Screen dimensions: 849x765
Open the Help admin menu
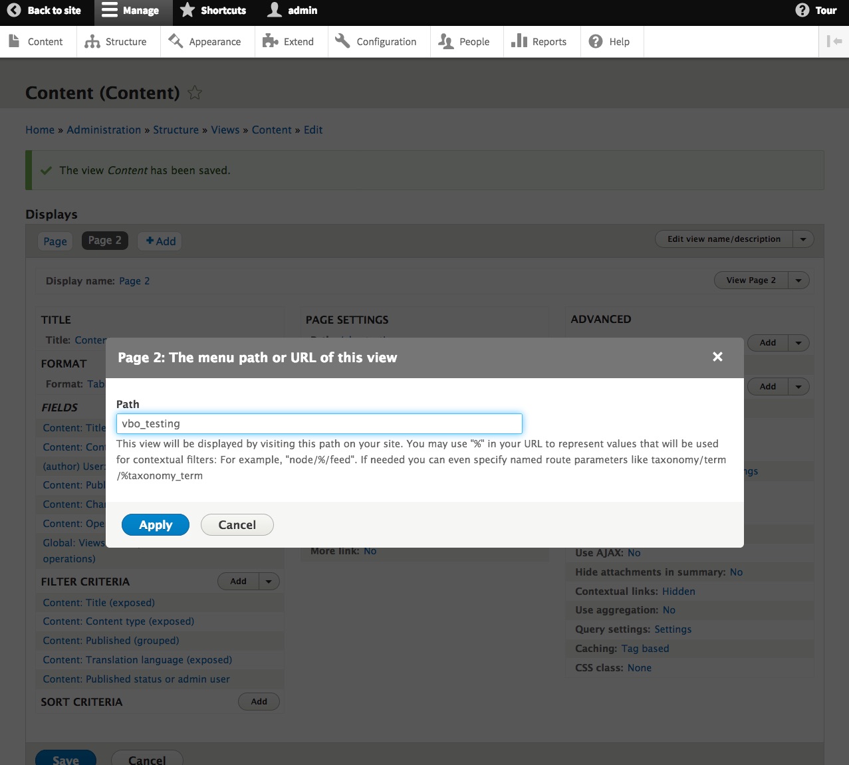(x=610, y=41)
